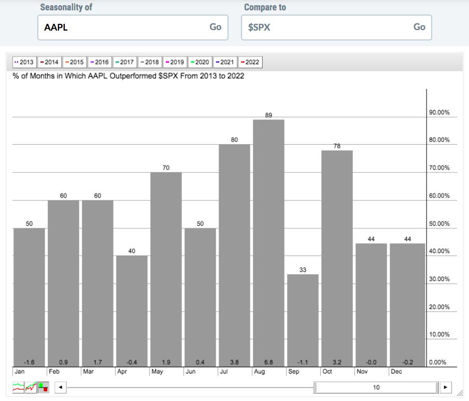Toggle the 2013 year legend item
This screenshot has width=469, height=401.
point(24,62)
